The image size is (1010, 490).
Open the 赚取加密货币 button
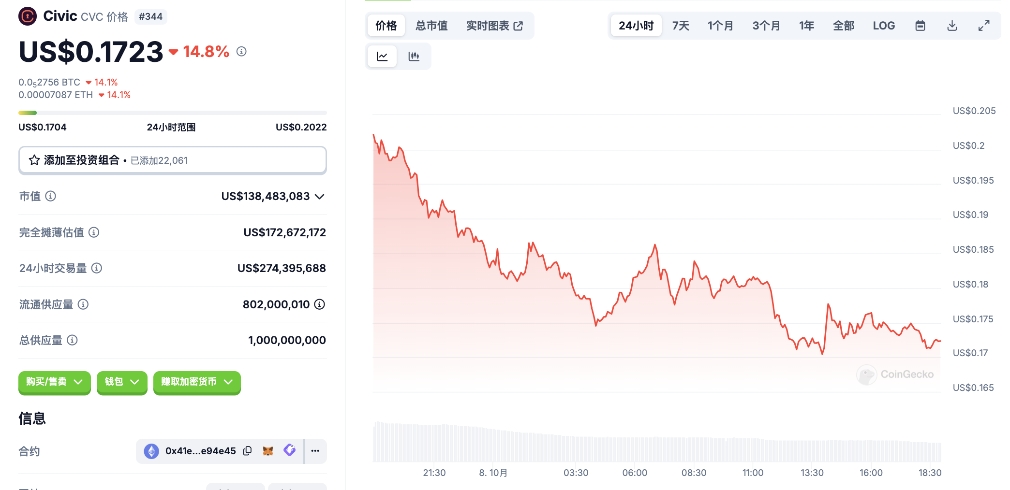pyautogui.click(x=197, y=382)
